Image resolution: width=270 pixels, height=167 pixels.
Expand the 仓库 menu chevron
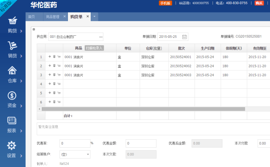21,81
